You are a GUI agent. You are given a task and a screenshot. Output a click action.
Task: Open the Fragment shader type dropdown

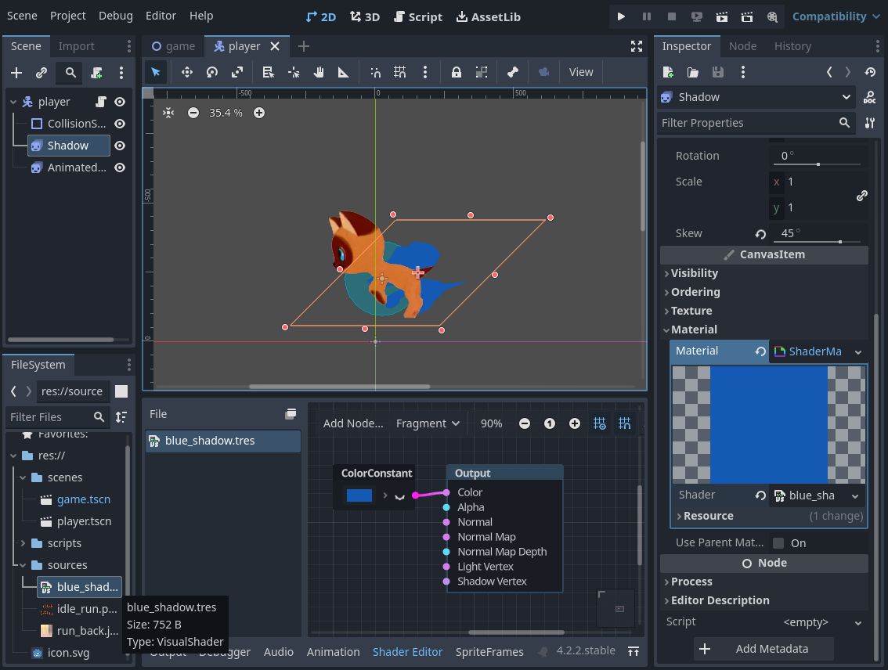click(428, 423)
